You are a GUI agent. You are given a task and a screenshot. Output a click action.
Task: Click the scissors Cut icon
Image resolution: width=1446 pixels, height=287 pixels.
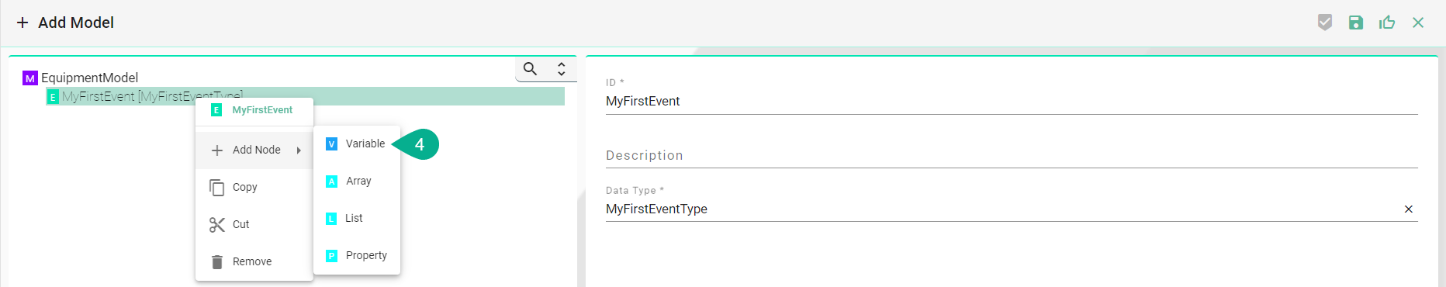[217, 225]
